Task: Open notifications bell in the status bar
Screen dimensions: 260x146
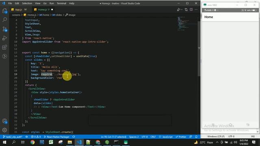Action: (x=196, y=137)
